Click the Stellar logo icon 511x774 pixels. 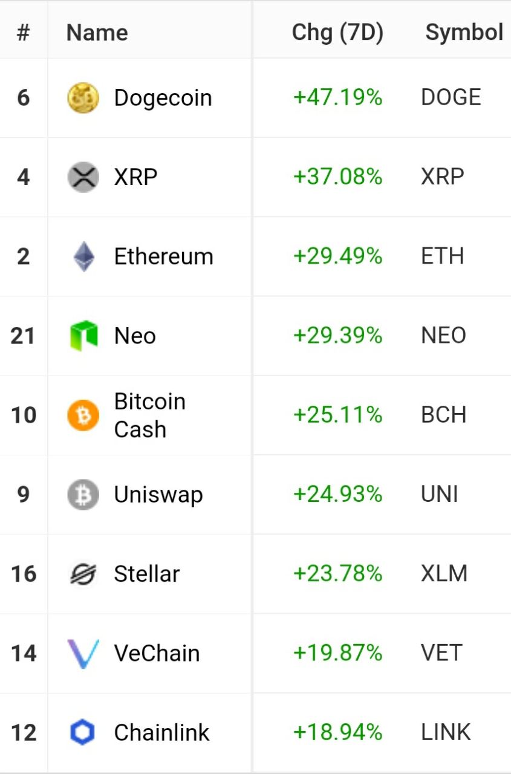(x=83, y=574)
